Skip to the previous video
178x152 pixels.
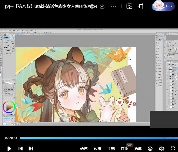pos(20,149)
